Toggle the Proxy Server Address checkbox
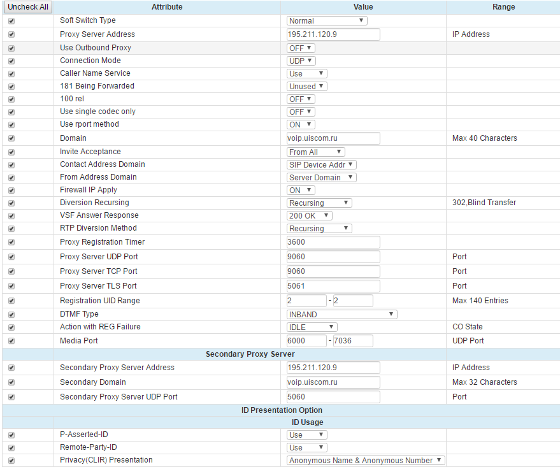This screenshot has width=560, height=467. 11,34
